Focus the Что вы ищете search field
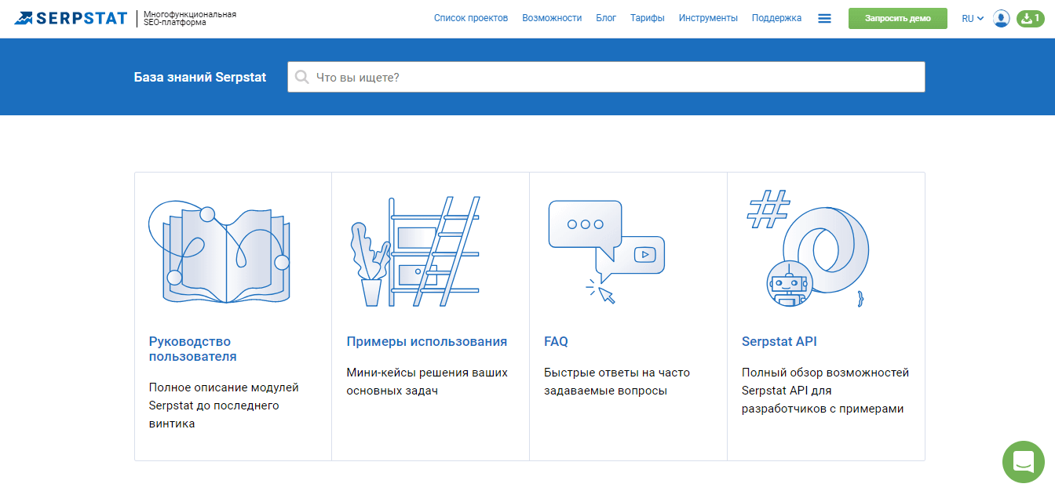1055x491 pixels. 606,77
